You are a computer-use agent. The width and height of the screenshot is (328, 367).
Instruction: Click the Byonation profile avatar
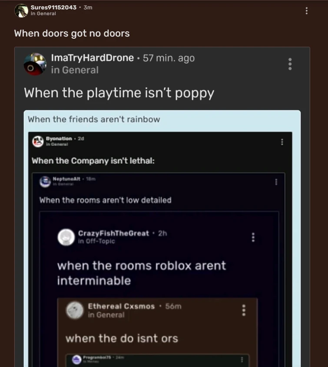[x=38, y=141]
